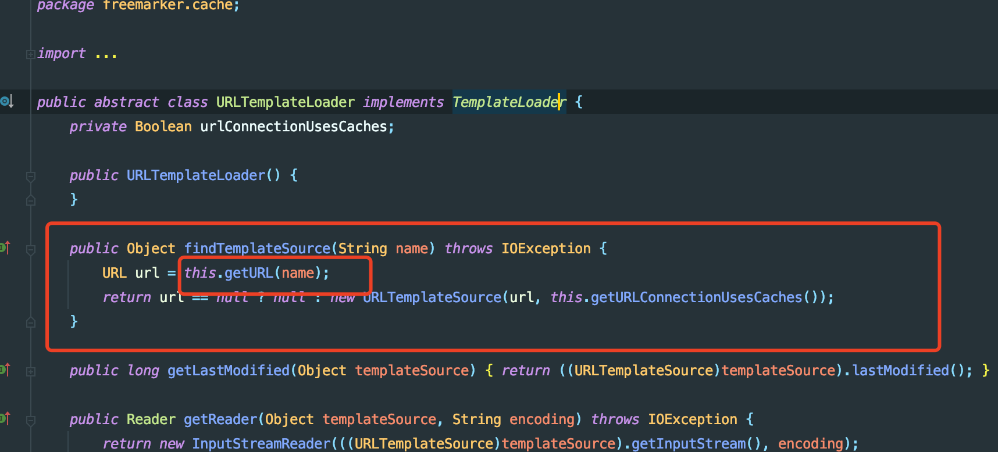The width and height of the screenshot is (998, 452).
Task: Click the URLTemplateLoader() constructor name
Action: pos(196,175)
